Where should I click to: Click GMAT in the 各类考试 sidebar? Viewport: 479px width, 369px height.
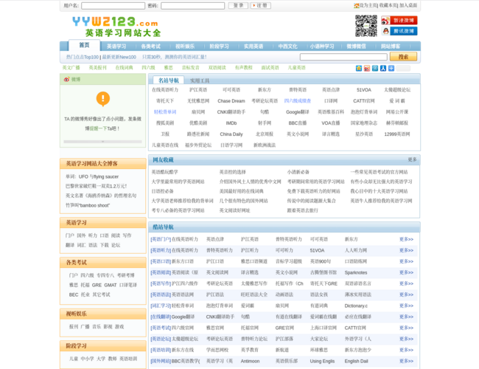tap(111, 285)
